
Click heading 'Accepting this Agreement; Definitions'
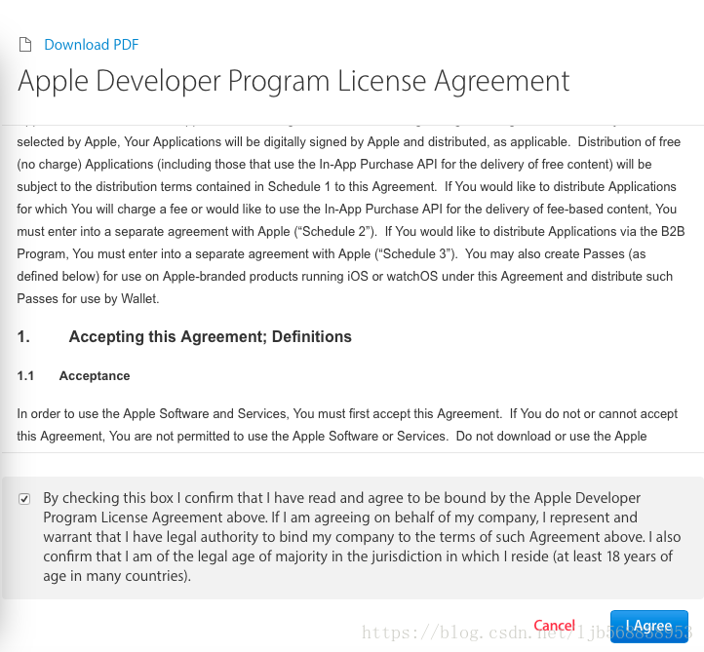click(x=210, y=336)
